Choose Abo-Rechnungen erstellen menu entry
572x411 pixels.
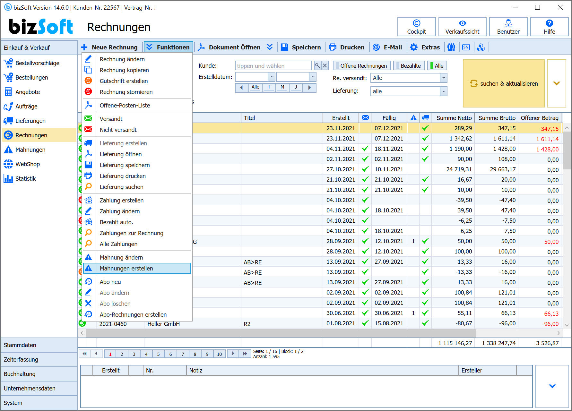137,314
